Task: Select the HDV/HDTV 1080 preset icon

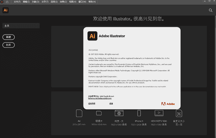Action: [159, 113]
